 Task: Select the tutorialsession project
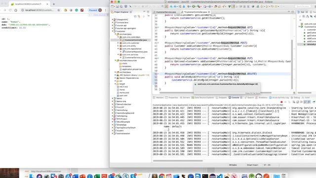122,133
